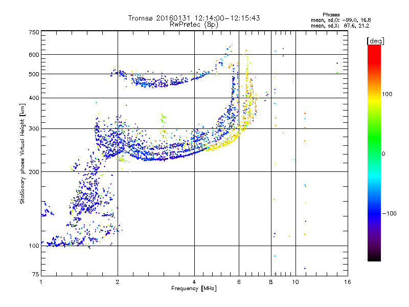The width and height of the screenshot is (409, 307).
Task: Click the y-axis tick label '75'
Action: coord(35,274)
